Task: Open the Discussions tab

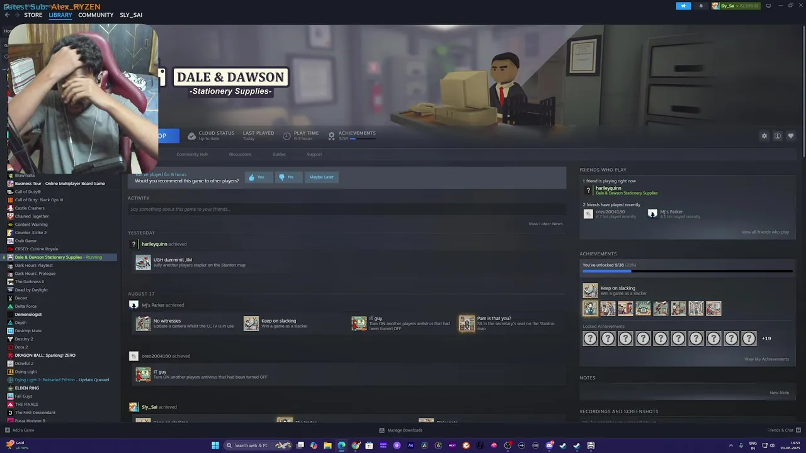Action: 240,154
